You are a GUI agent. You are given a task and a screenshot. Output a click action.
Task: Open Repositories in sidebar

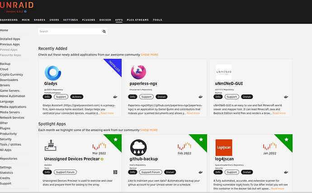tap(9, 159)
